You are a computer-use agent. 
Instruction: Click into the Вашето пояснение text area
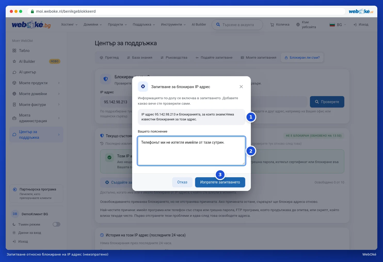click(x=191, y=151)
